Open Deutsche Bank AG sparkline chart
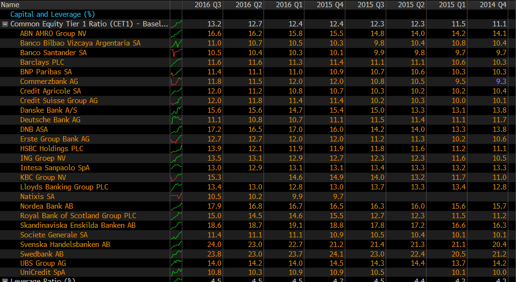 coord(176,119)
